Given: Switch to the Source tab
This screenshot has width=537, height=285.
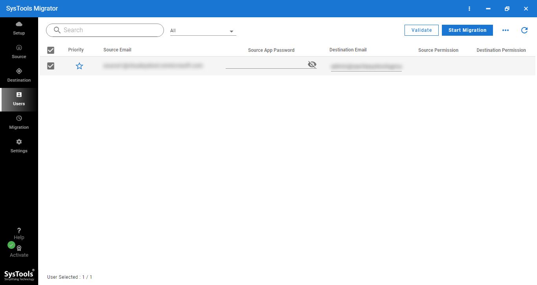Looking at the screenshot, I should tap(19, 52).
